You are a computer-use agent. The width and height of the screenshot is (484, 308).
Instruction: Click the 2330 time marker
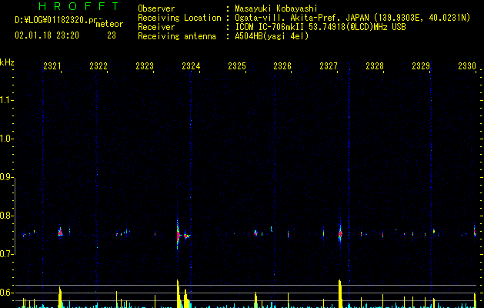[x=467, y=65]
